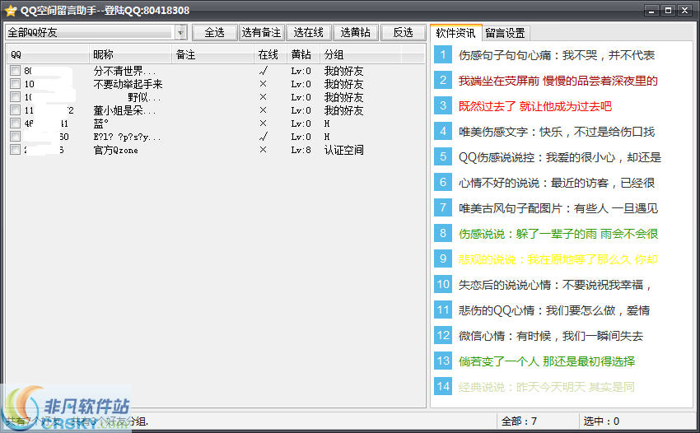
Task: Open article 微信心情：有时候
Action: pos(550,335)
